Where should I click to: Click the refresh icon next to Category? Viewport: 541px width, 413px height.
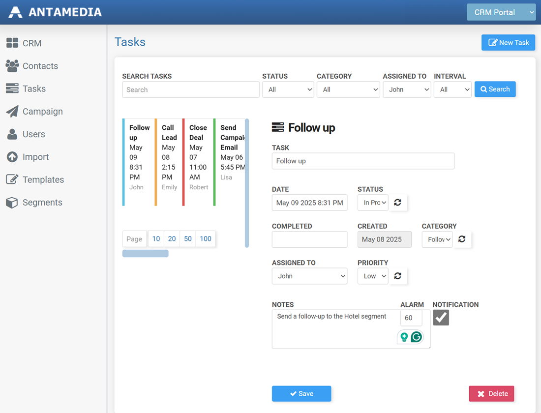(462, 239)
